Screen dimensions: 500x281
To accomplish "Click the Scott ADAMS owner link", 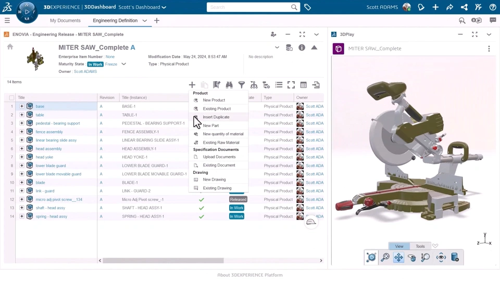I will 85,71.
